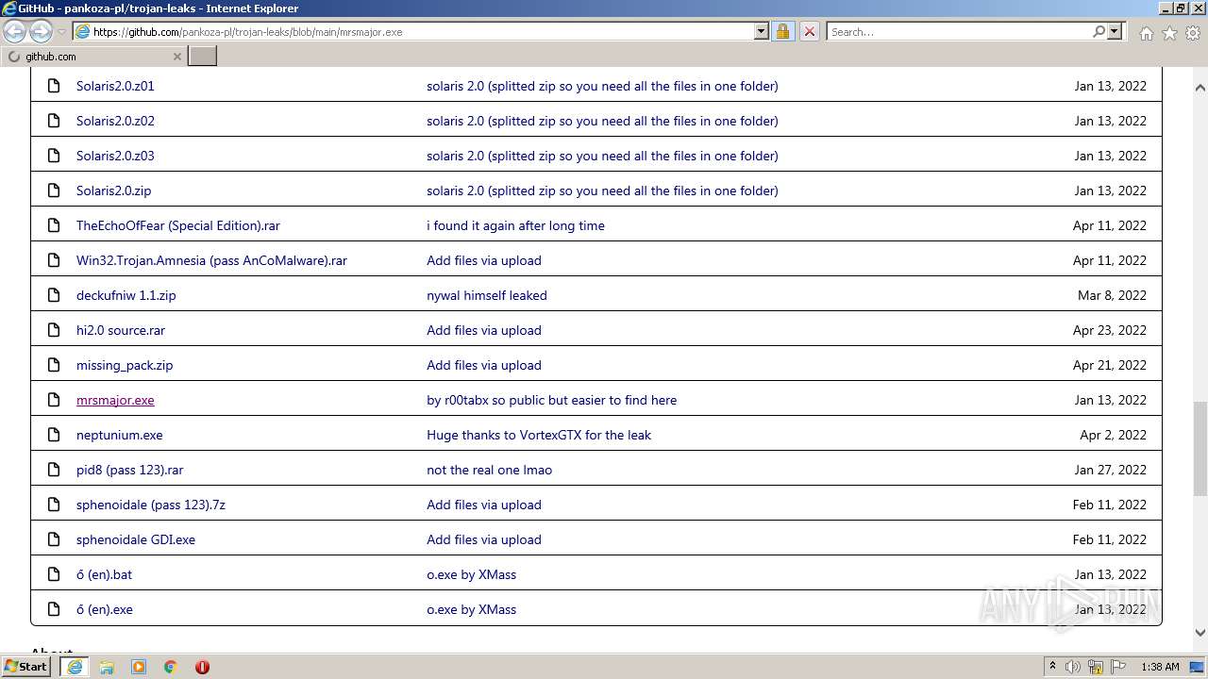This screenshot has height=679, width=1208.
Task: Open deckufniw 1.1.zip file link
Action: [x=126, y=295]
